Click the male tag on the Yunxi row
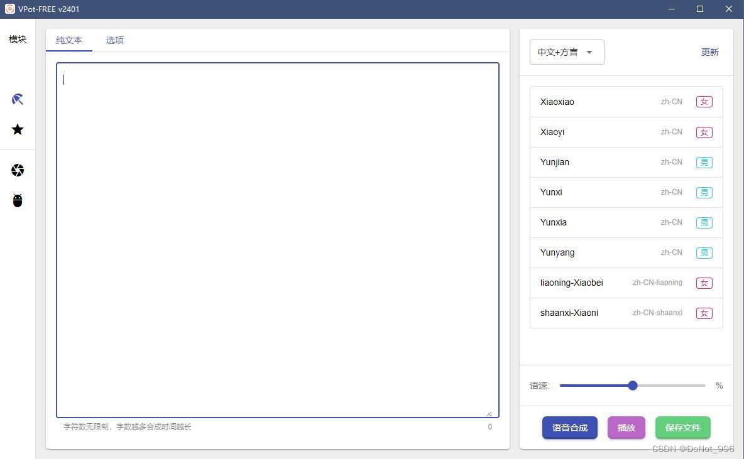 (704, 193)
